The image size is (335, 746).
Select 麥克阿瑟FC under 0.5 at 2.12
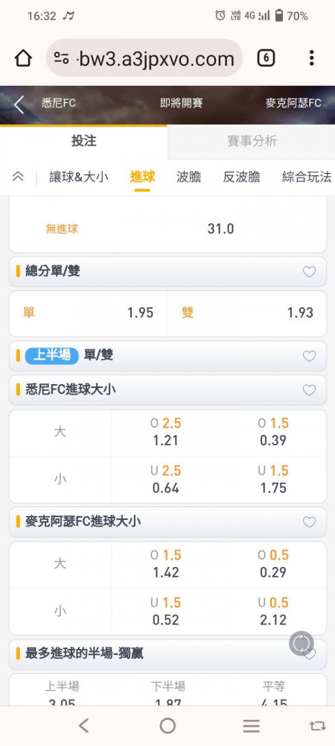pos(273,612)
